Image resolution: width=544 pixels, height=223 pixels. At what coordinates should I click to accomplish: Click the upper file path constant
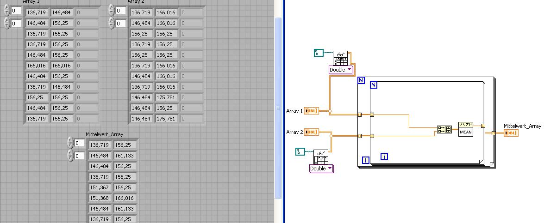[x=319, y=53]
